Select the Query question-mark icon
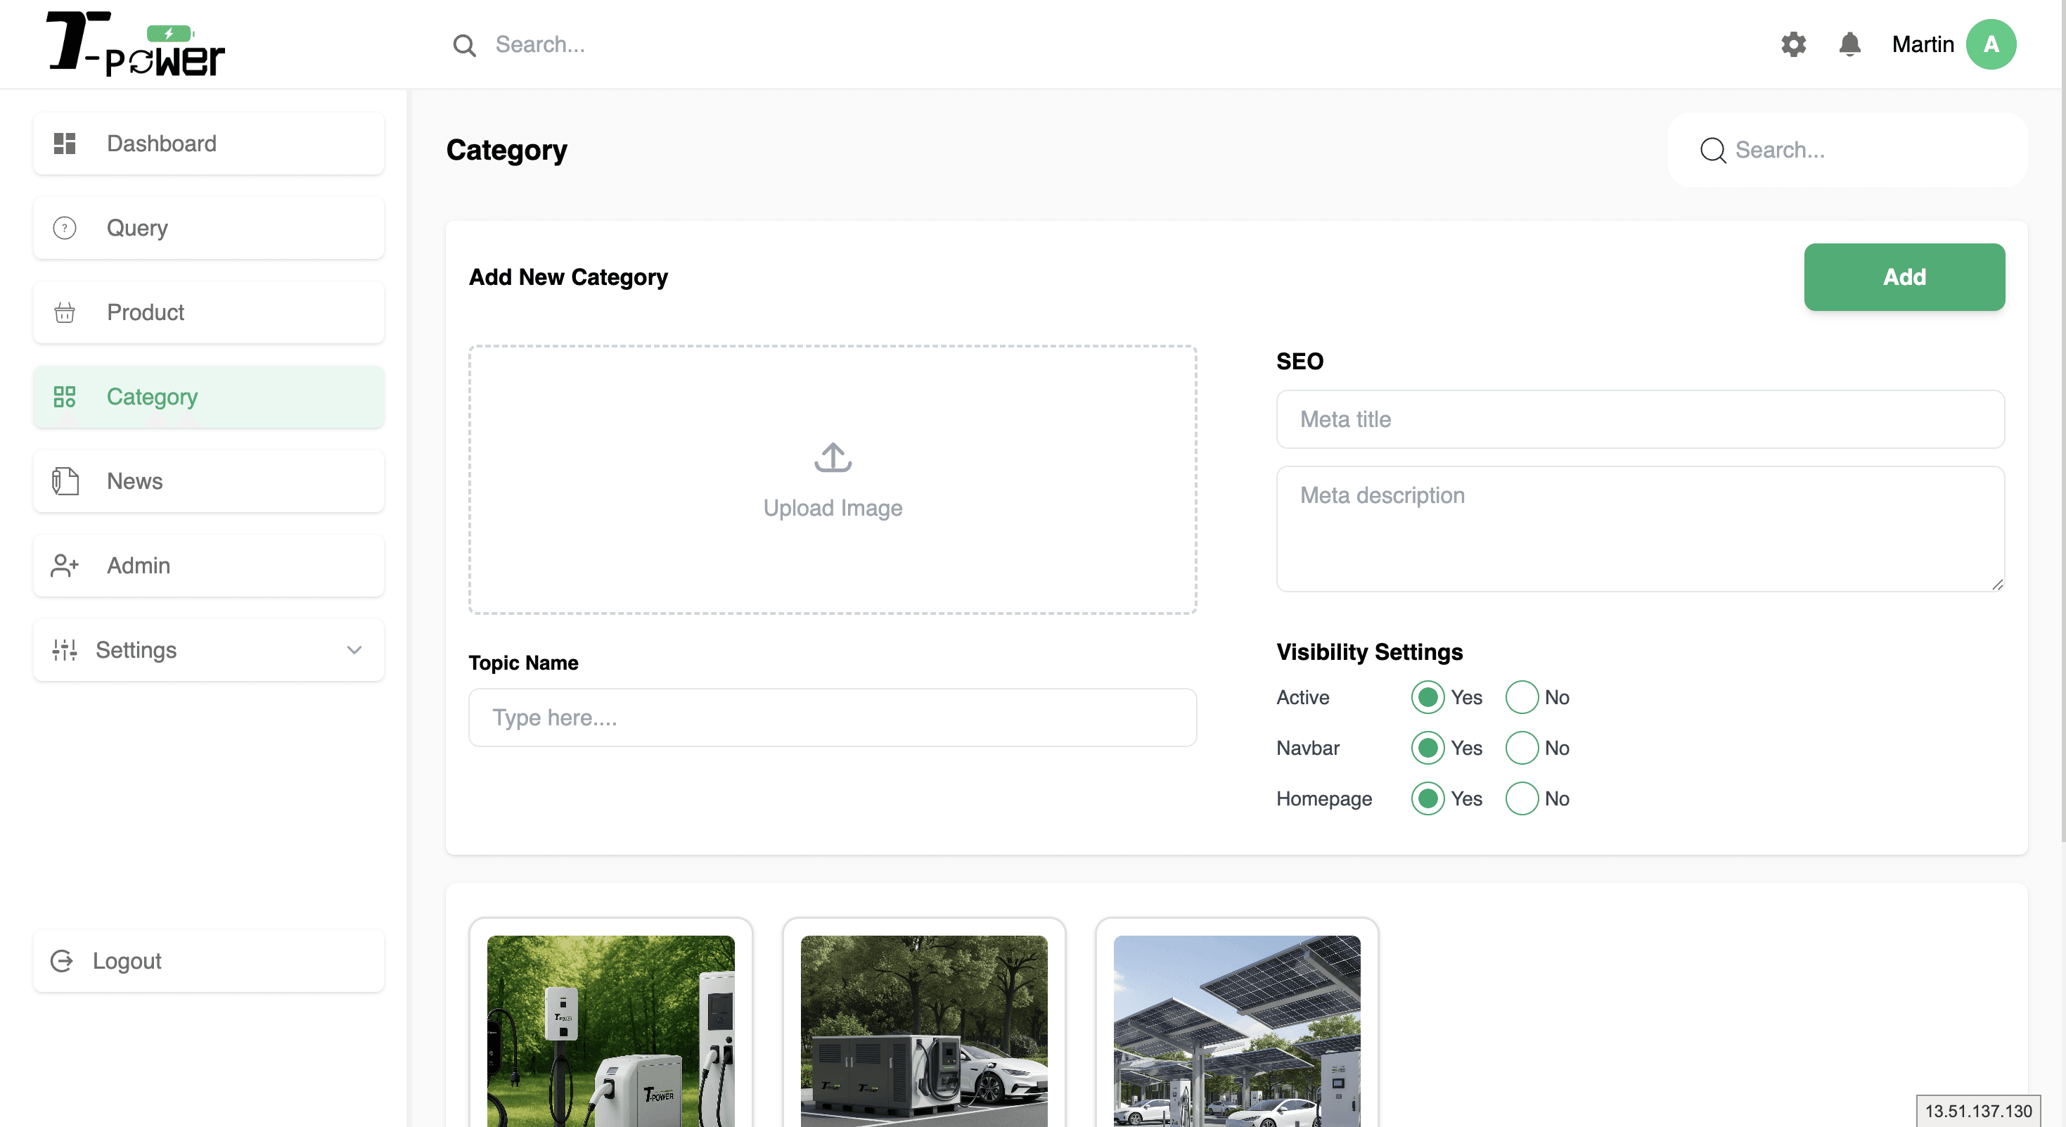The height and width of the screenshot is (1127, 2066). 64,228
